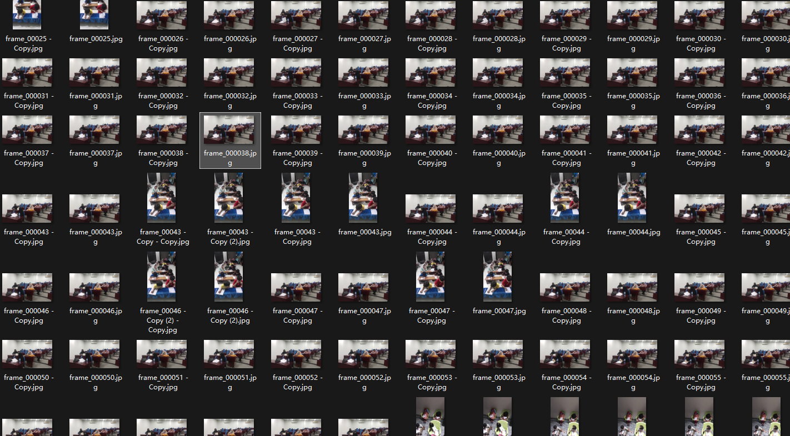This screenshot has height=436, width=790.
Task: Click the file name frame_00025.jpg
Action: click(96, 39)
